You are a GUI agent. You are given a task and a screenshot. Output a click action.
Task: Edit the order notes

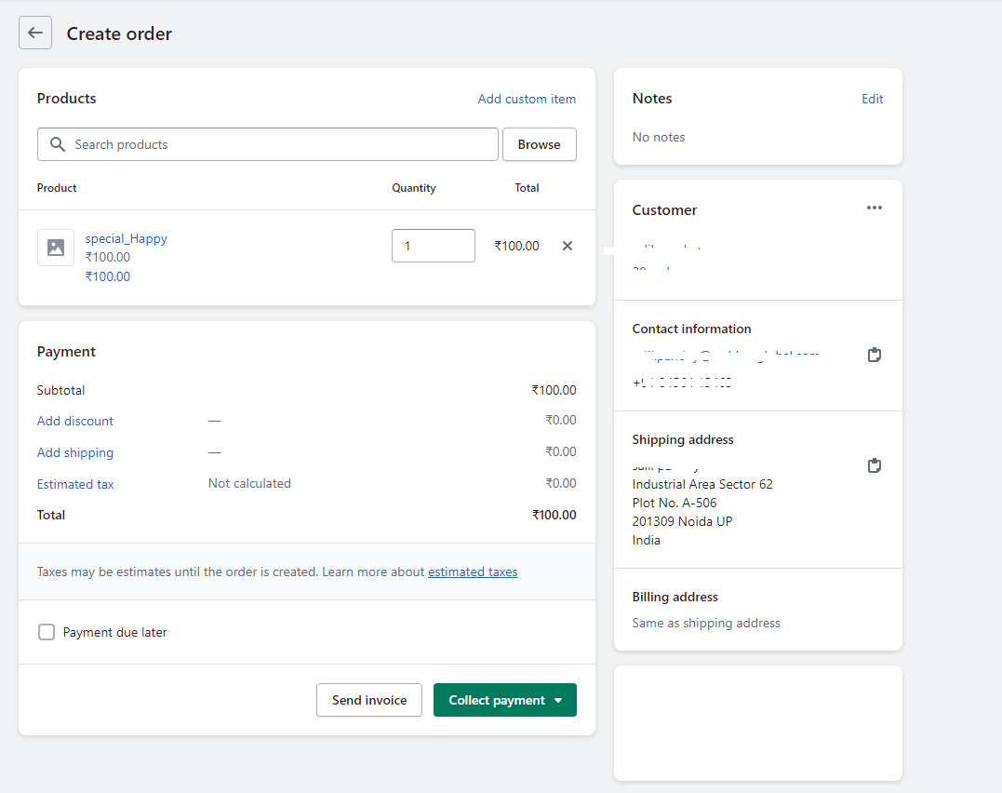click(x=872, y=99)
